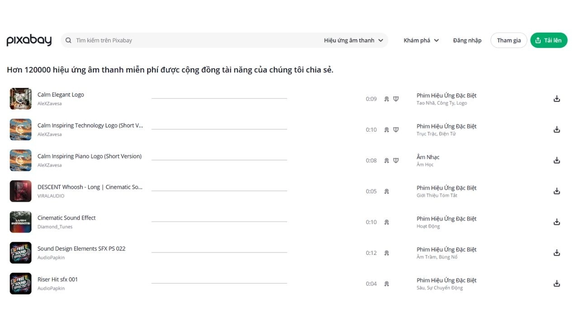
Task: Seek within Calm Elegant Logo waveform line
Action: point(219,98)
